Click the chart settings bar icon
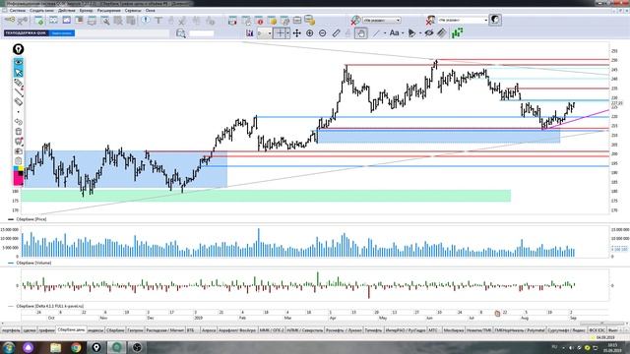 [249, 33]
